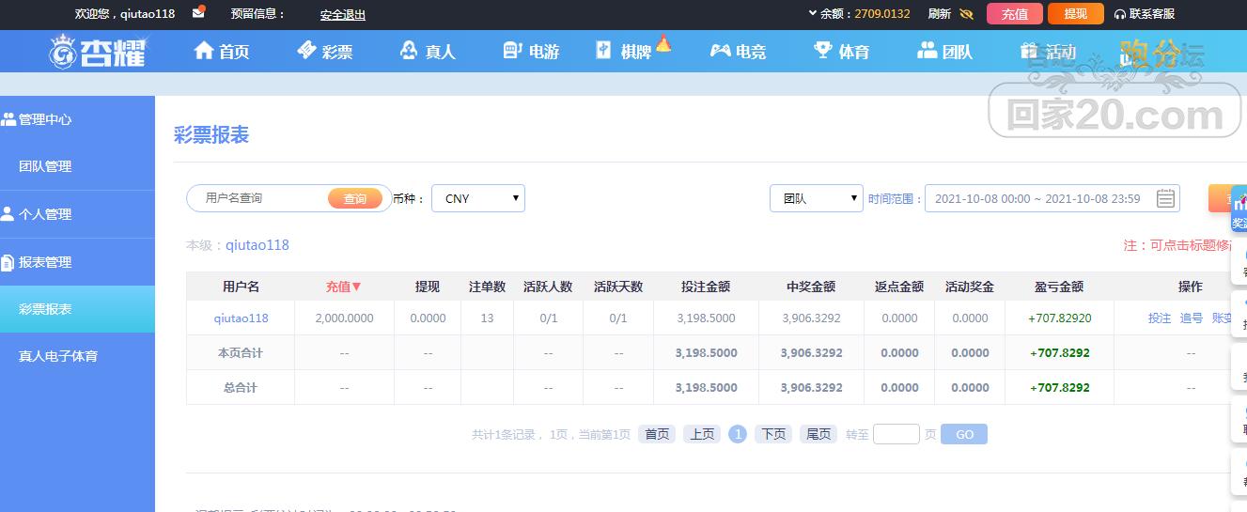Image resolution: width=1247 pixels, height=512 pixels.
Task: Open the 团队 scope dropdown
Action: coord(816,198)
